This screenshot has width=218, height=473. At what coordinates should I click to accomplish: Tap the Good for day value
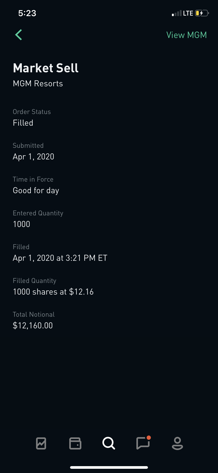coord(36,191)
